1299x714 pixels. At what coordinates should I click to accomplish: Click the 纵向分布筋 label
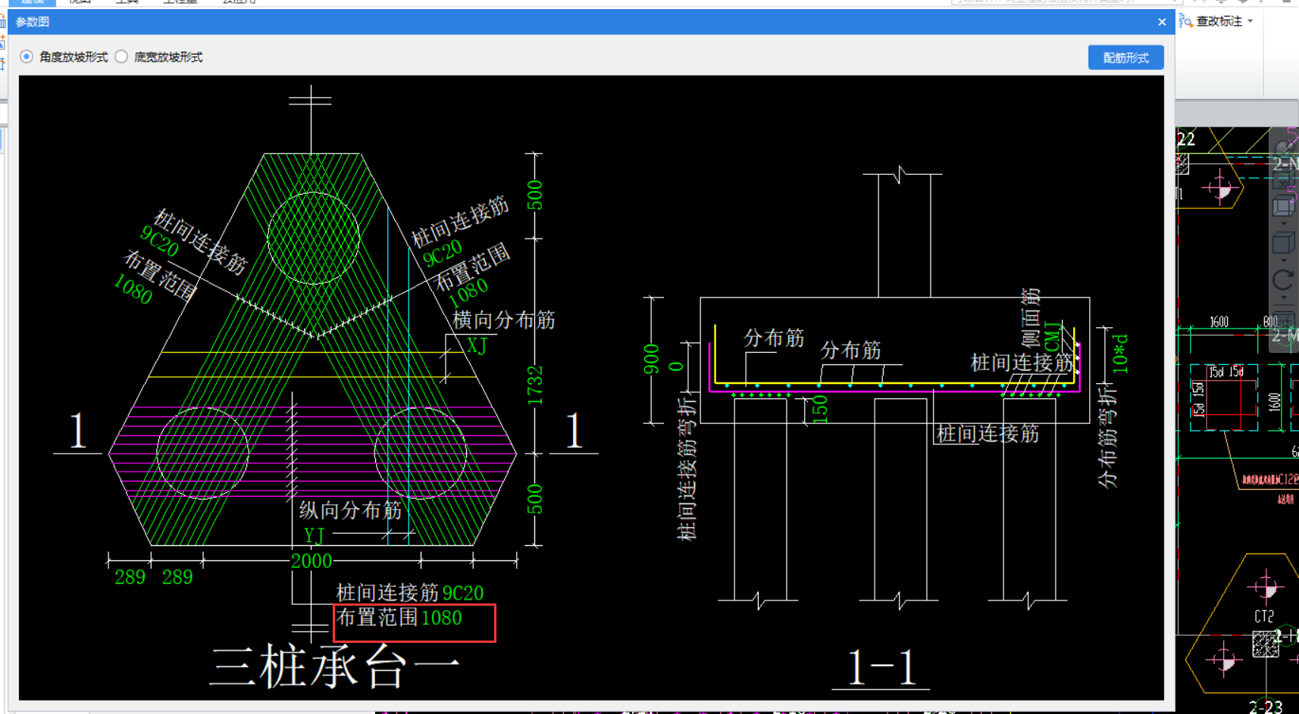[350, 510]
